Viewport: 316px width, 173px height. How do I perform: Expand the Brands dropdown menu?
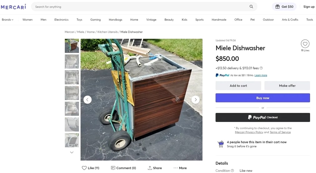pos(7,20)
